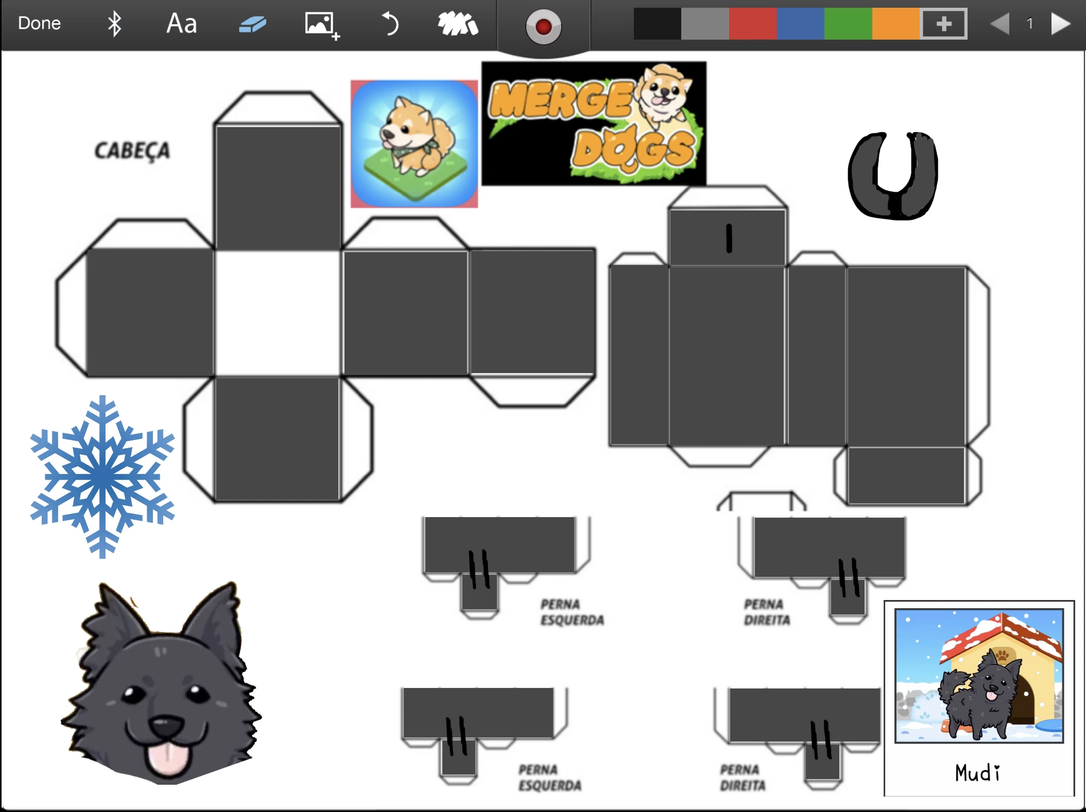Image resolution: width=1086 pixels, height=812 pixels.
Task: Tap the Done button
Action: [x=39, y=23]
